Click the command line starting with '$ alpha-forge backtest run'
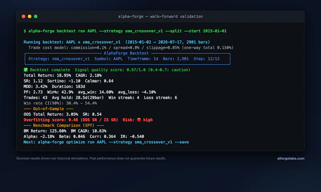The width and height of the screenshot is (321, 192). (125, 31)
